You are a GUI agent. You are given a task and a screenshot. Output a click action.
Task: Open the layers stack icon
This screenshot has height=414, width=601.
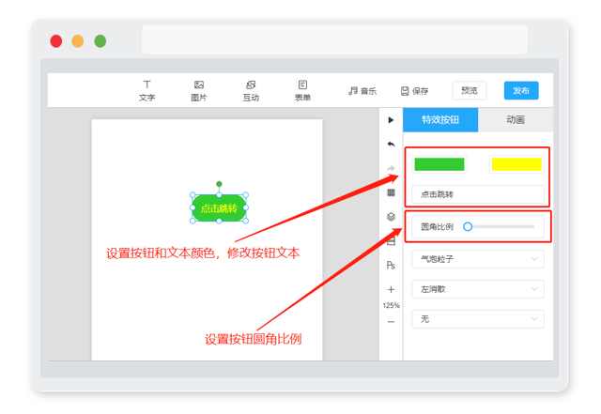(391, 217)
